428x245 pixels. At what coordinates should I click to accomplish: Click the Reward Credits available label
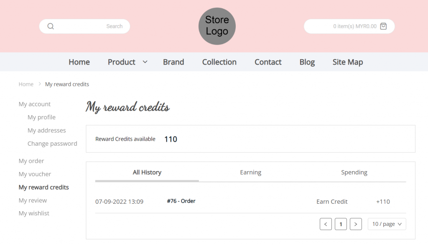(x=125, y=139)
